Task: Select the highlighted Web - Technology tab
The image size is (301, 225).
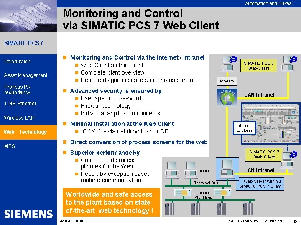Action: pyautogui.click(x=28, y=132)
